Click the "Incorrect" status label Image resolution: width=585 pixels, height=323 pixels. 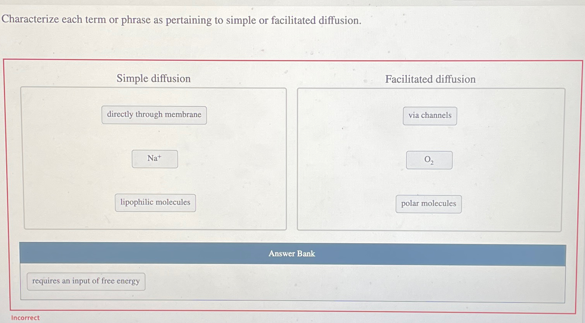click(25, 318)
